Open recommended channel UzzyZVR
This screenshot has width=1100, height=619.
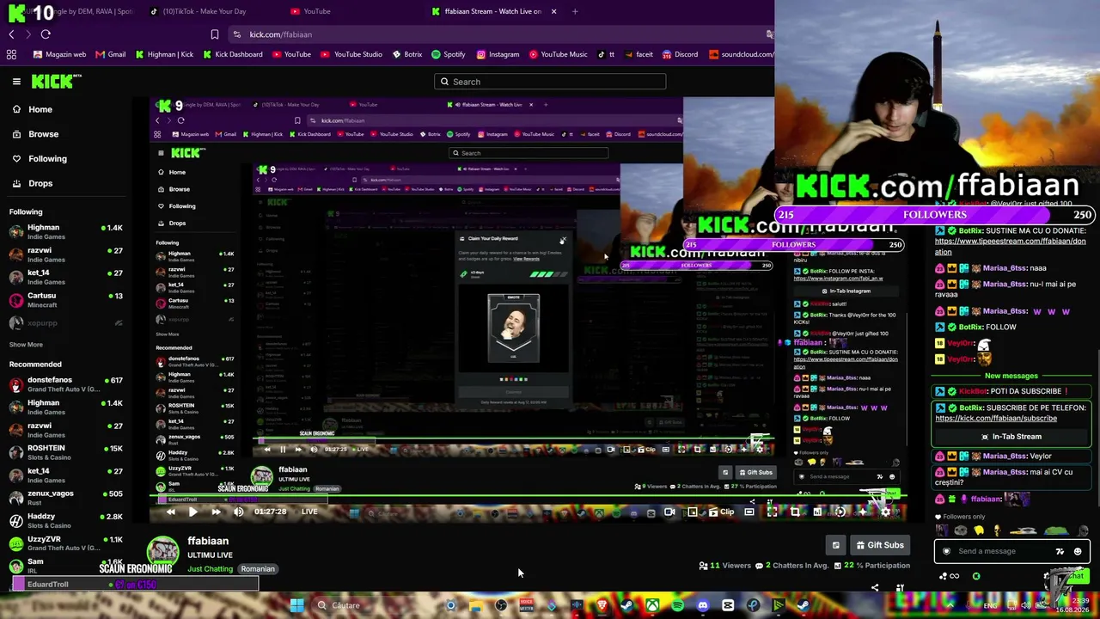point(65,543)
